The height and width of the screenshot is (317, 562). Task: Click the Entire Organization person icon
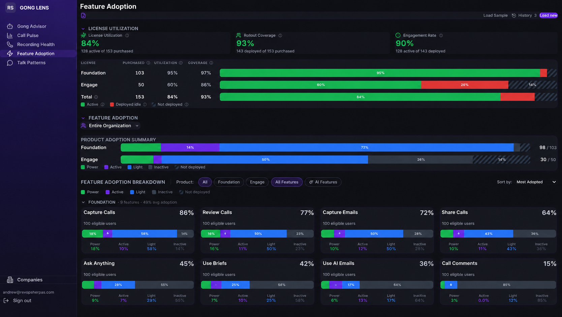(x=84, y=125)
